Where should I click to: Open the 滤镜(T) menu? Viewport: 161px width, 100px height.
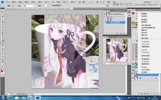click(40, 2)
